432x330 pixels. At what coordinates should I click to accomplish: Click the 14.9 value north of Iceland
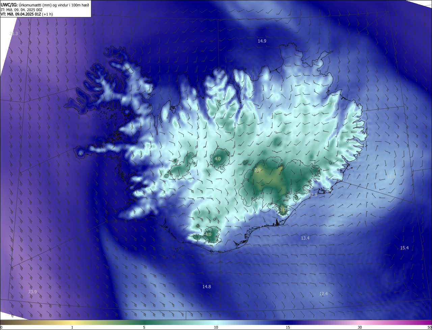[262, 41]
